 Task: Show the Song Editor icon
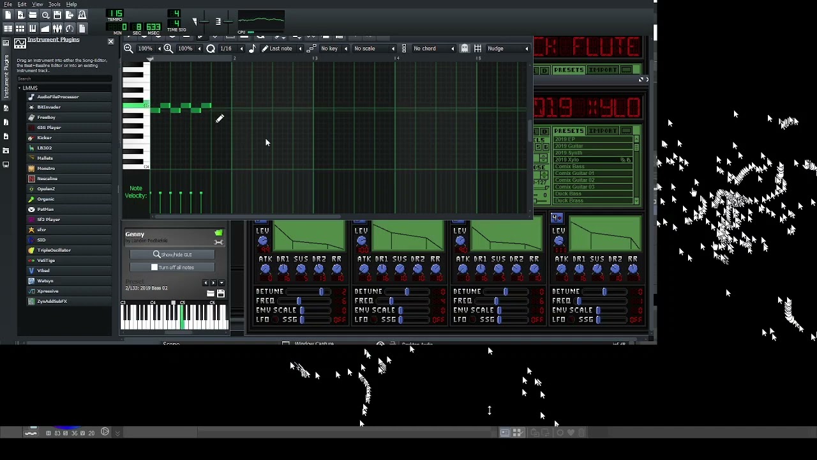pos(8,28)
